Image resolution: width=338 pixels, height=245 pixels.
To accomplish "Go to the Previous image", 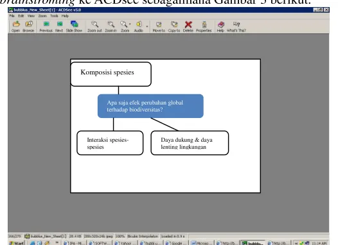I will pyautogui.click(x=46, y=27).
